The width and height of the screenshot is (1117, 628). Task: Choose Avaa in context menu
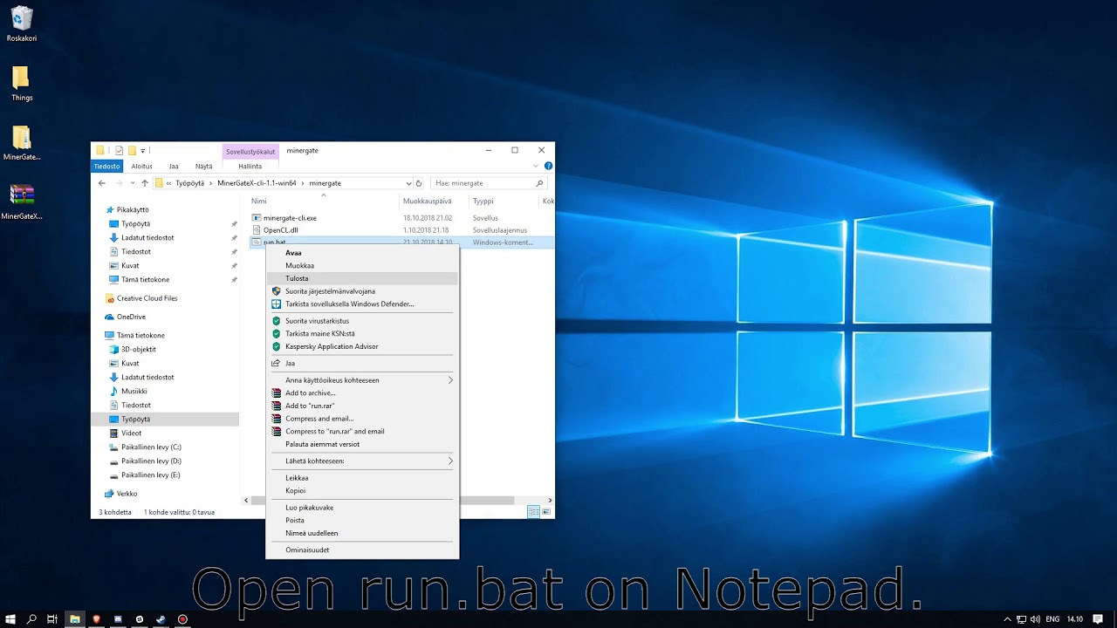(x=361, y=253)
